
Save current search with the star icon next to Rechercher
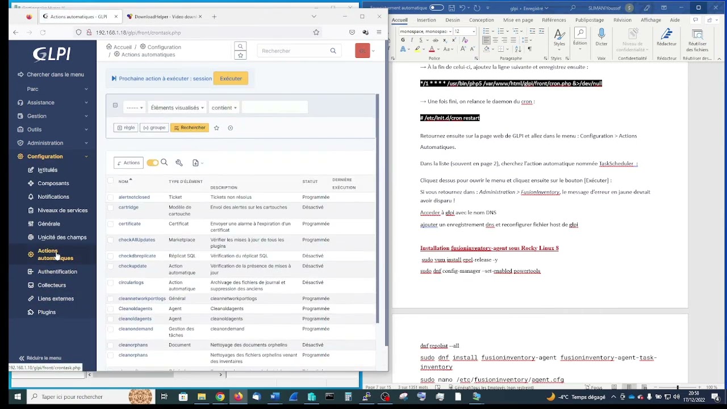point(216,128)
